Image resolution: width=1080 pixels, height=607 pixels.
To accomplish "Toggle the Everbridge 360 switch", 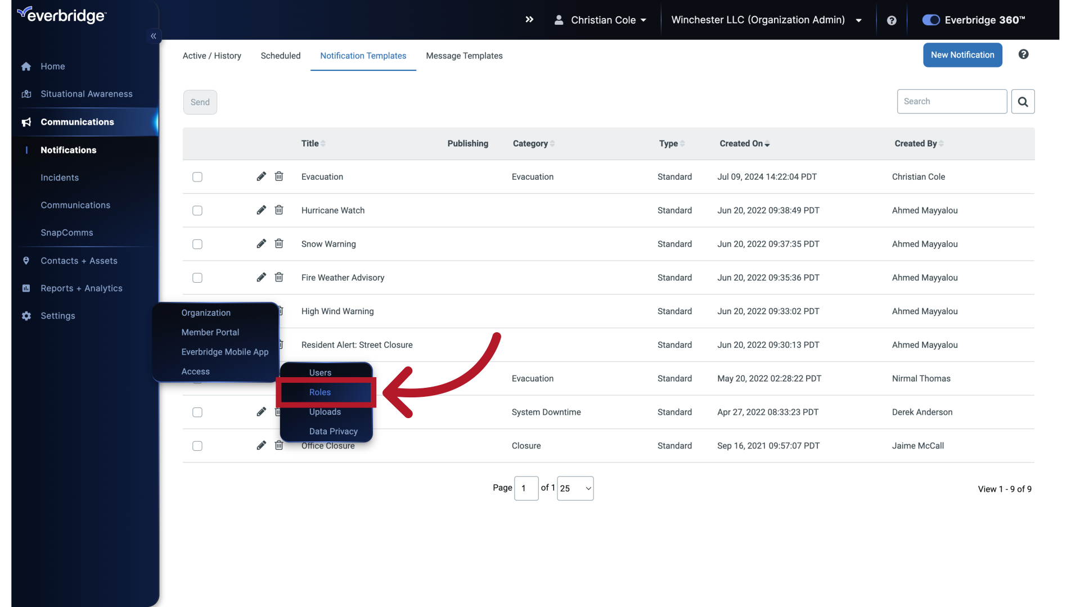I will (930, 20).
